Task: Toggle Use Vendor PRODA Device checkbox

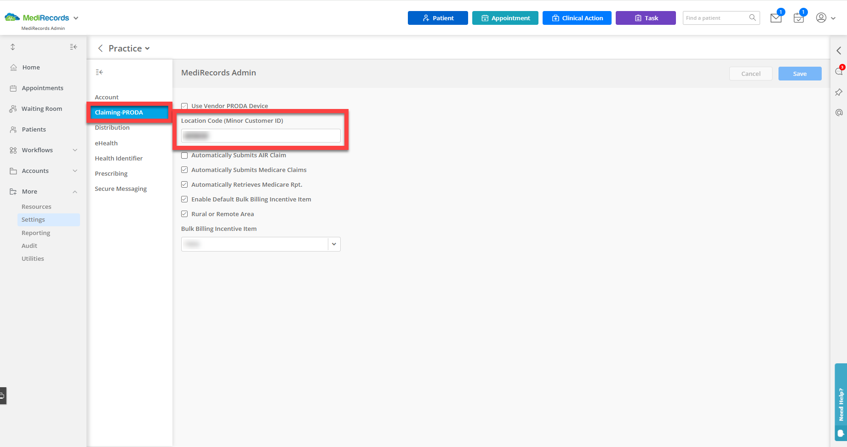Action: (x=184, y=106)
